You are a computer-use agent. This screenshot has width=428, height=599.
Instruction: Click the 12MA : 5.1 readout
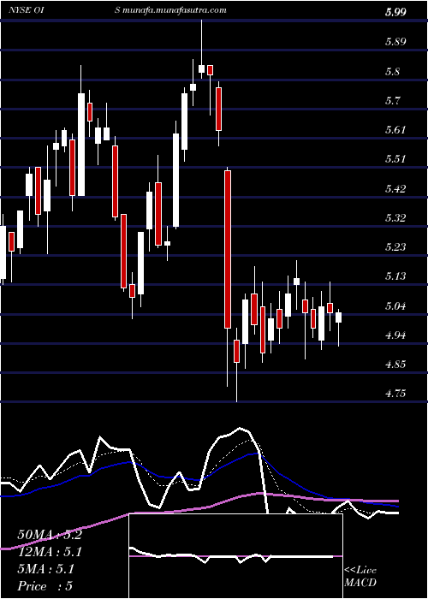[x=50, y=552]
